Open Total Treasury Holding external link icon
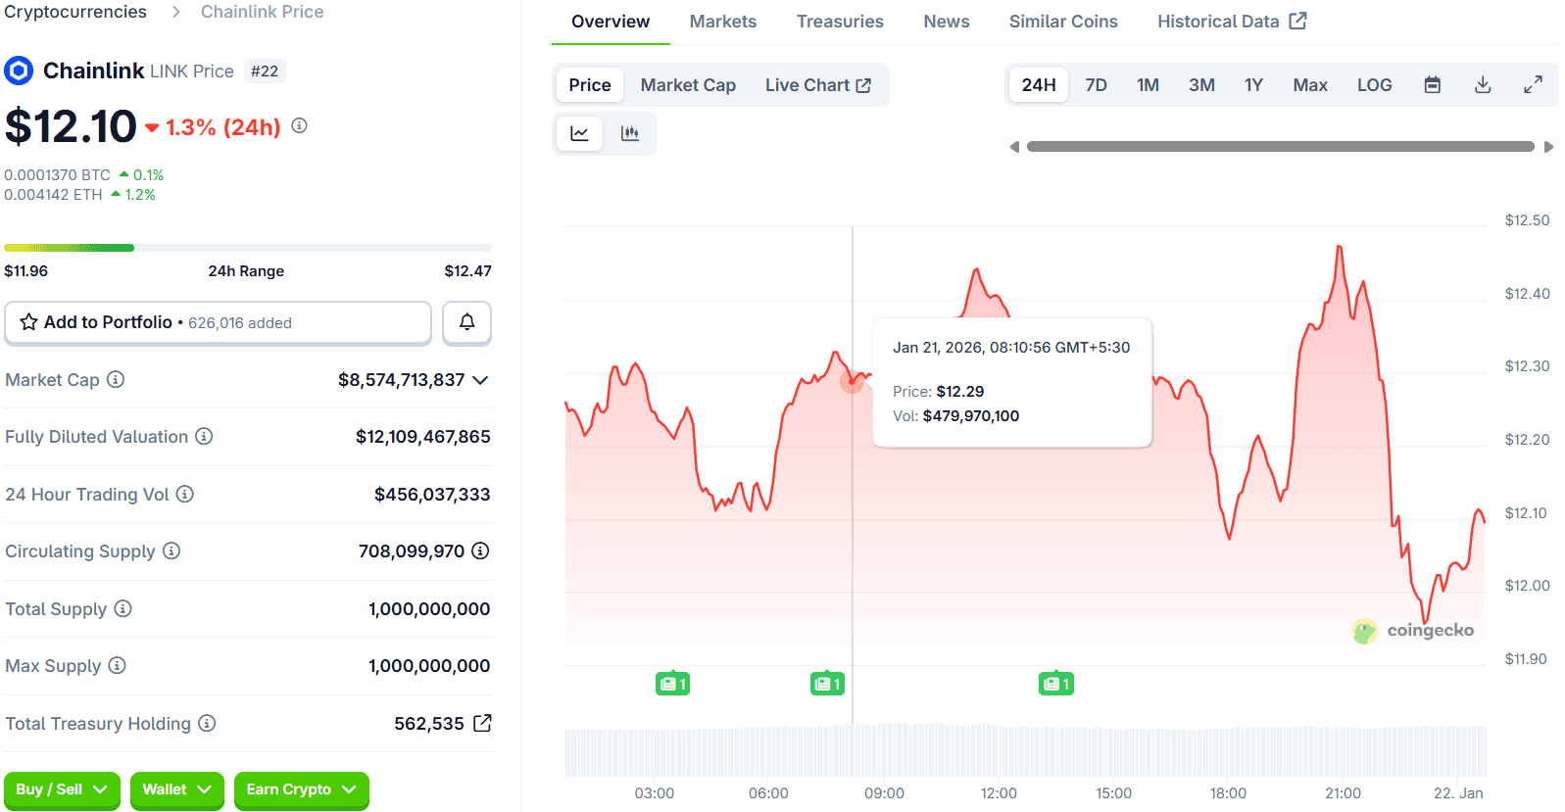 click(482, 723)
